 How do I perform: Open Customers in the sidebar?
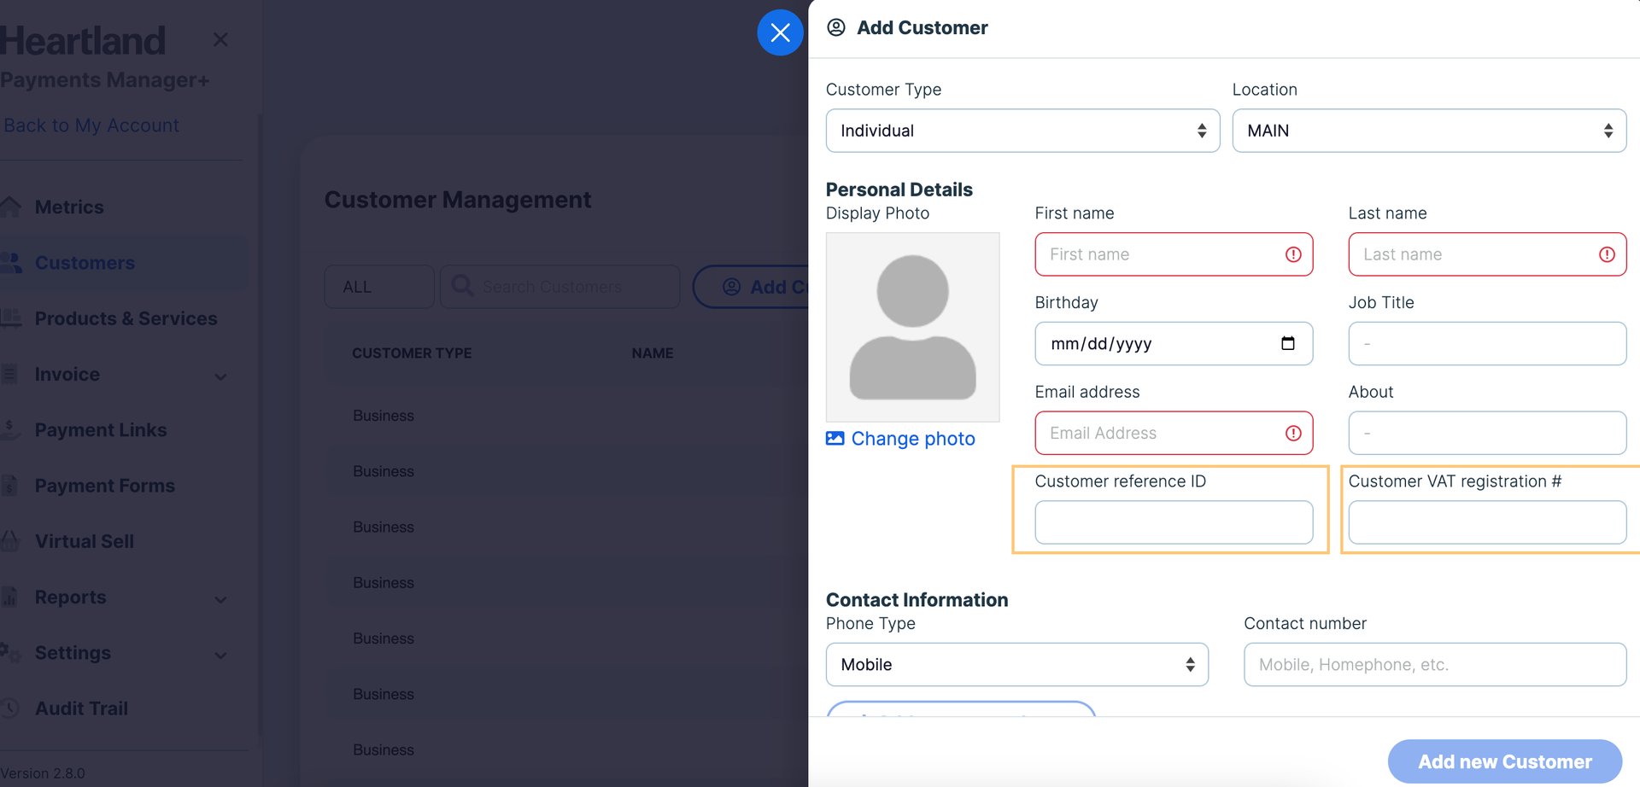[85, 263]
